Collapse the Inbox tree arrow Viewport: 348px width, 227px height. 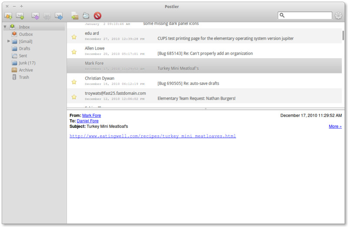tap(5, 27)
